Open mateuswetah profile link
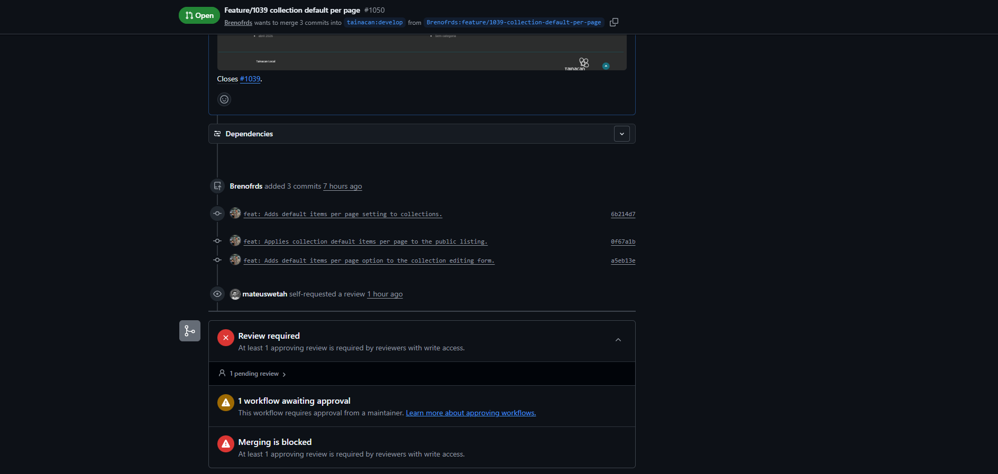998x474 pixels. (264, 294)
